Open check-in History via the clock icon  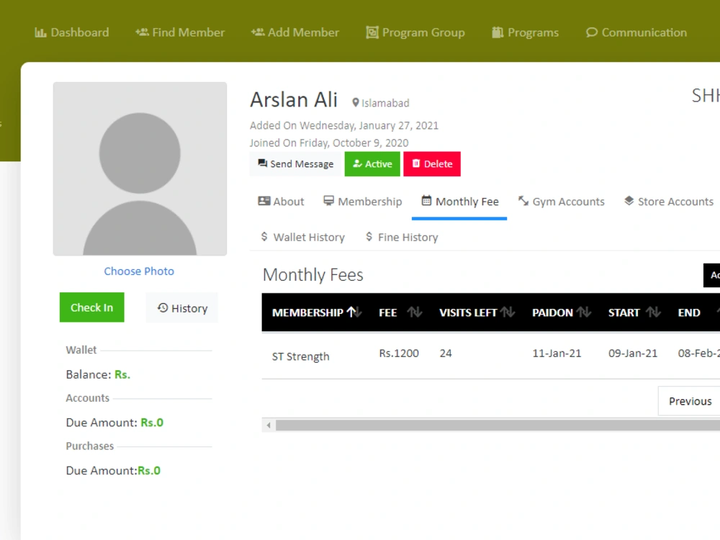tap(163, 307)
